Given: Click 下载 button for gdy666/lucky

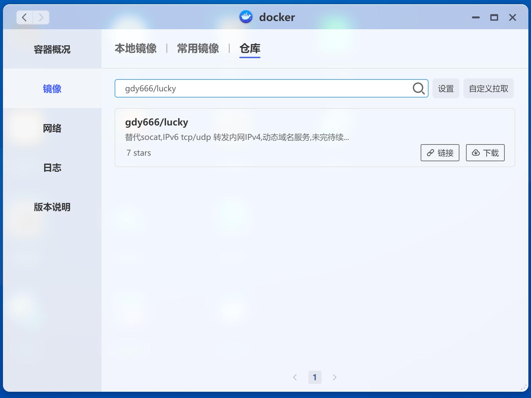Looking at the screenshot, I should click(485, 153).
